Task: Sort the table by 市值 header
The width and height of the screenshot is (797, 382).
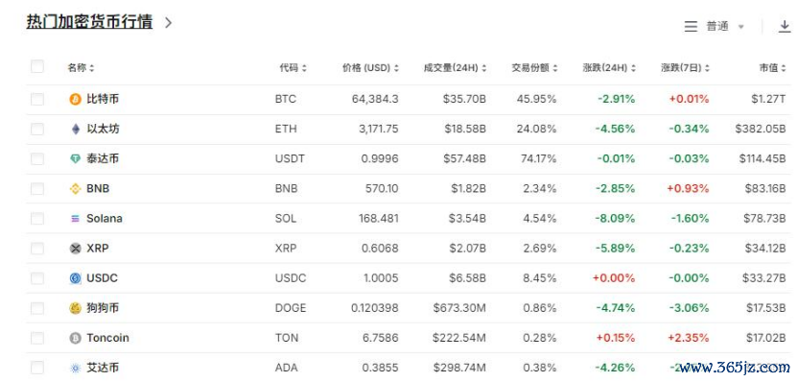Action: tap(775, 67)
